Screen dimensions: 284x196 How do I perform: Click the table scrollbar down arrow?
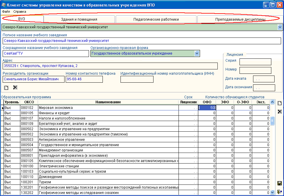tap(272, 192)
